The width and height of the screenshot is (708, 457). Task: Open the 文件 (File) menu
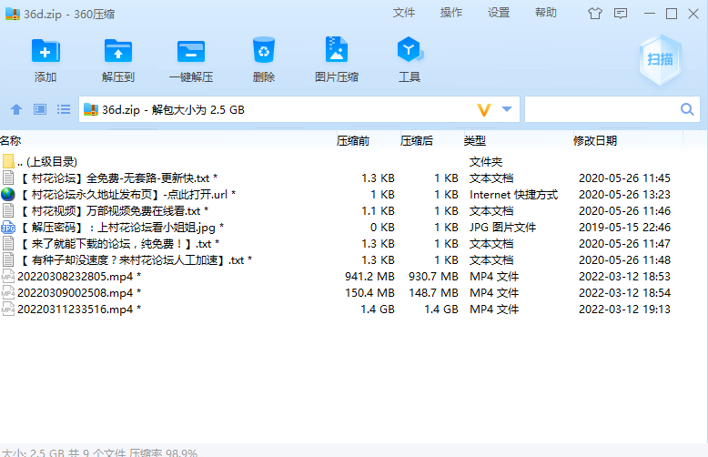pyautogui.click(x=404, y=13)
